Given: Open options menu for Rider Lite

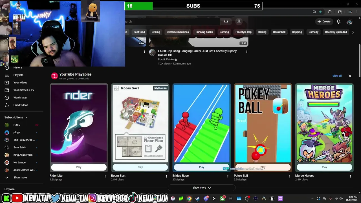Looking at the screenshot, I should click(x=105, y=177).
